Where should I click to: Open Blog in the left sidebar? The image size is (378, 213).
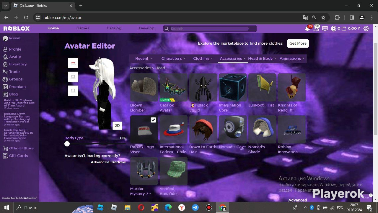(x=13, y=94)
